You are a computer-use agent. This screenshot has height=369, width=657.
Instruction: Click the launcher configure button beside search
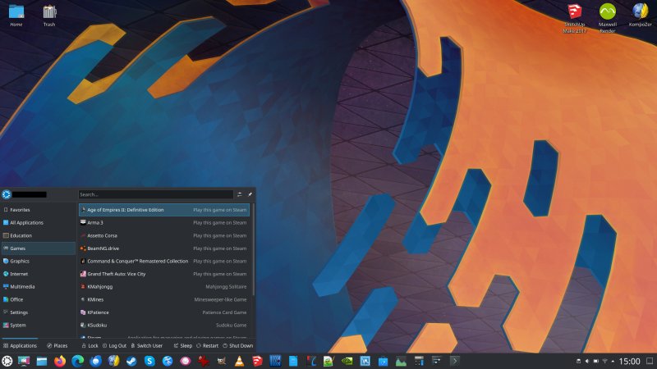240,194
